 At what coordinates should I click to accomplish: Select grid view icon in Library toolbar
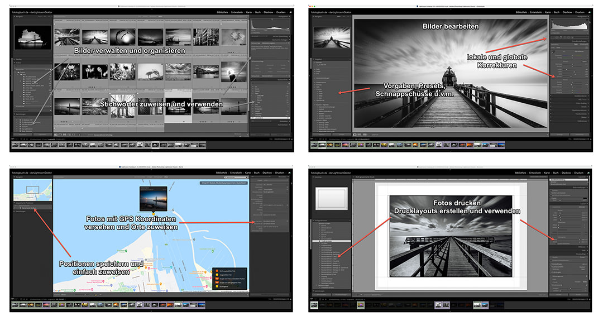(x=56, y=135)
